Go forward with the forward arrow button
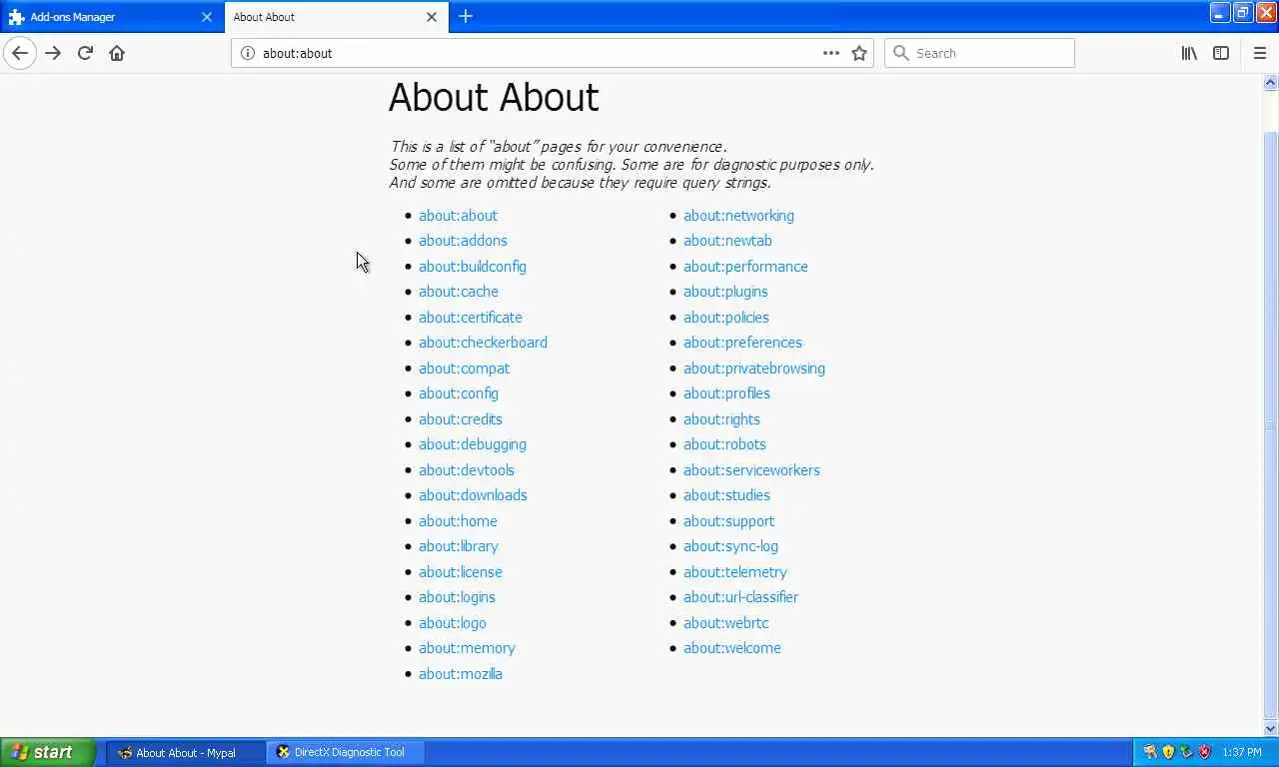This screenshot has width=1279, height=767. pos(53,53)
